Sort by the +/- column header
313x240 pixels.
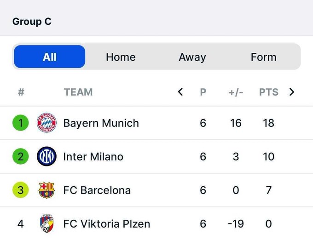coord(236,92)
